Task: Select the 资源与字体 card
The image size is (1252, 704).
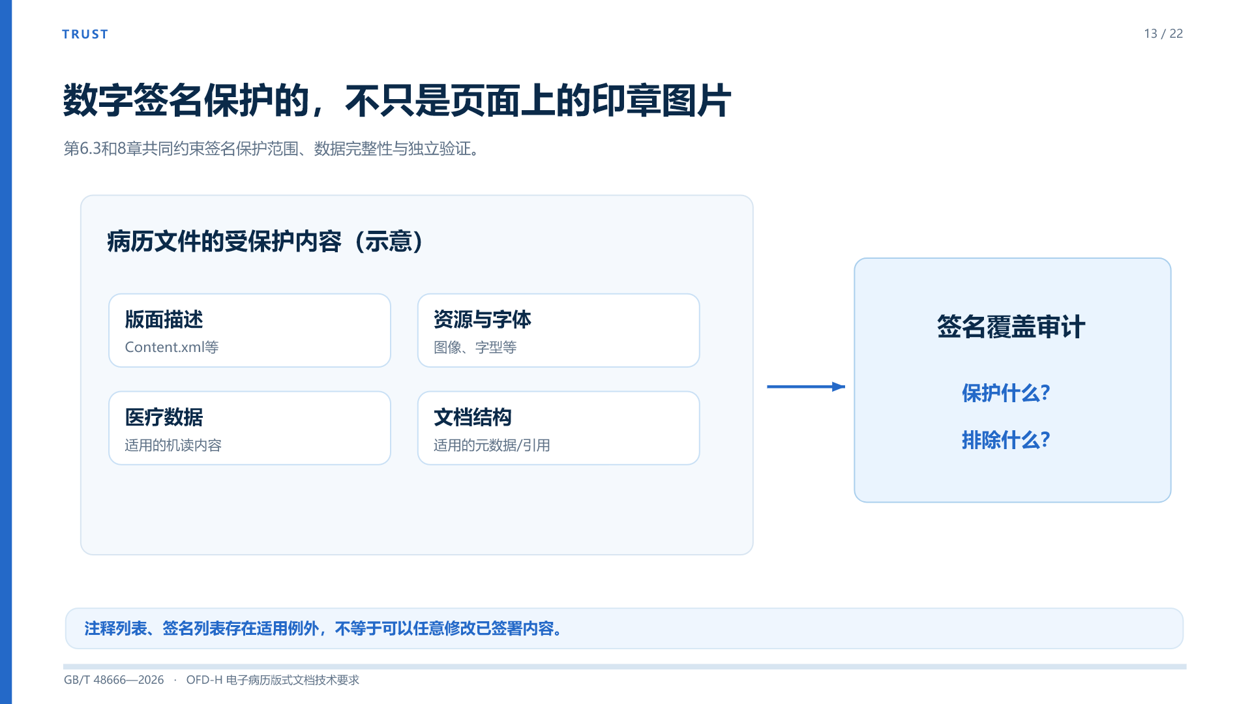Action: pyautogui.click(x=558, y=330)
